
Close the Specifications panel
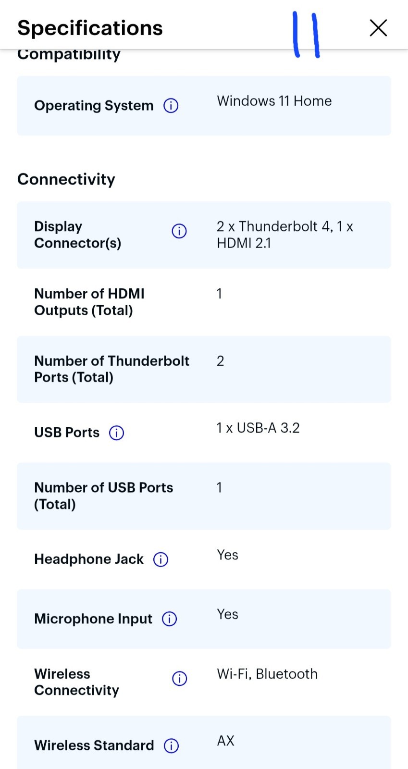379,28
